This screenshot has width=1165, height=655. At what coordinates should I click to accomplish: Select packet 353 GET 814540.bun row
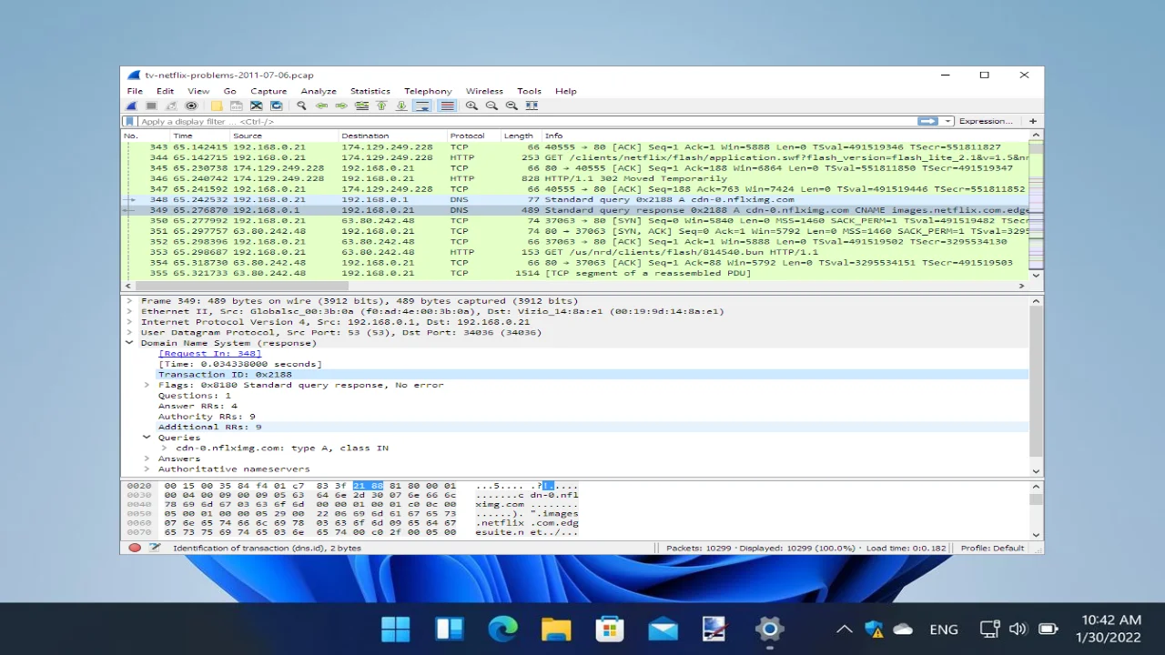575,252
